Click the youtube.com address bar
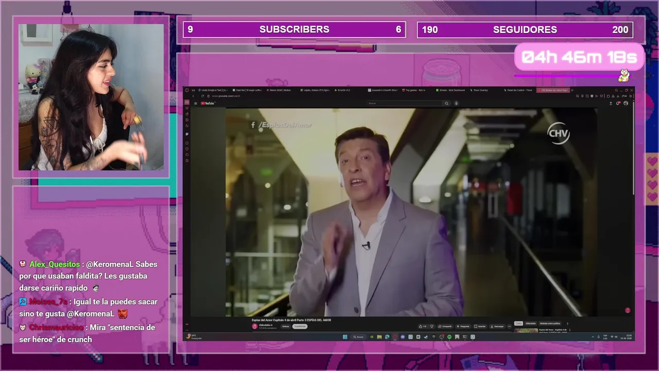This screenshot has width=659, height=371. (x=226, y=96)
